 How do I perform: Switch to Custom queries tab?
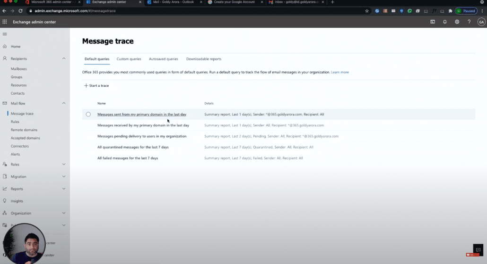click(129, 59)
